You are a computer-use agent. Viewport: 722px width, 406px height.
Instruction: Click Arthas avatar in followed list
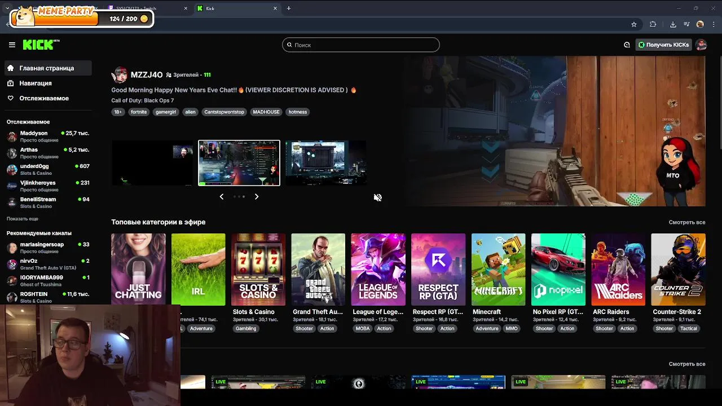[x=12, y=153]
